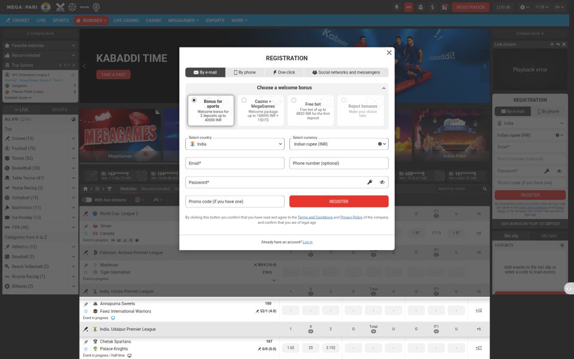
Task: Open the EN language dropdown
Action: (559, 7)
